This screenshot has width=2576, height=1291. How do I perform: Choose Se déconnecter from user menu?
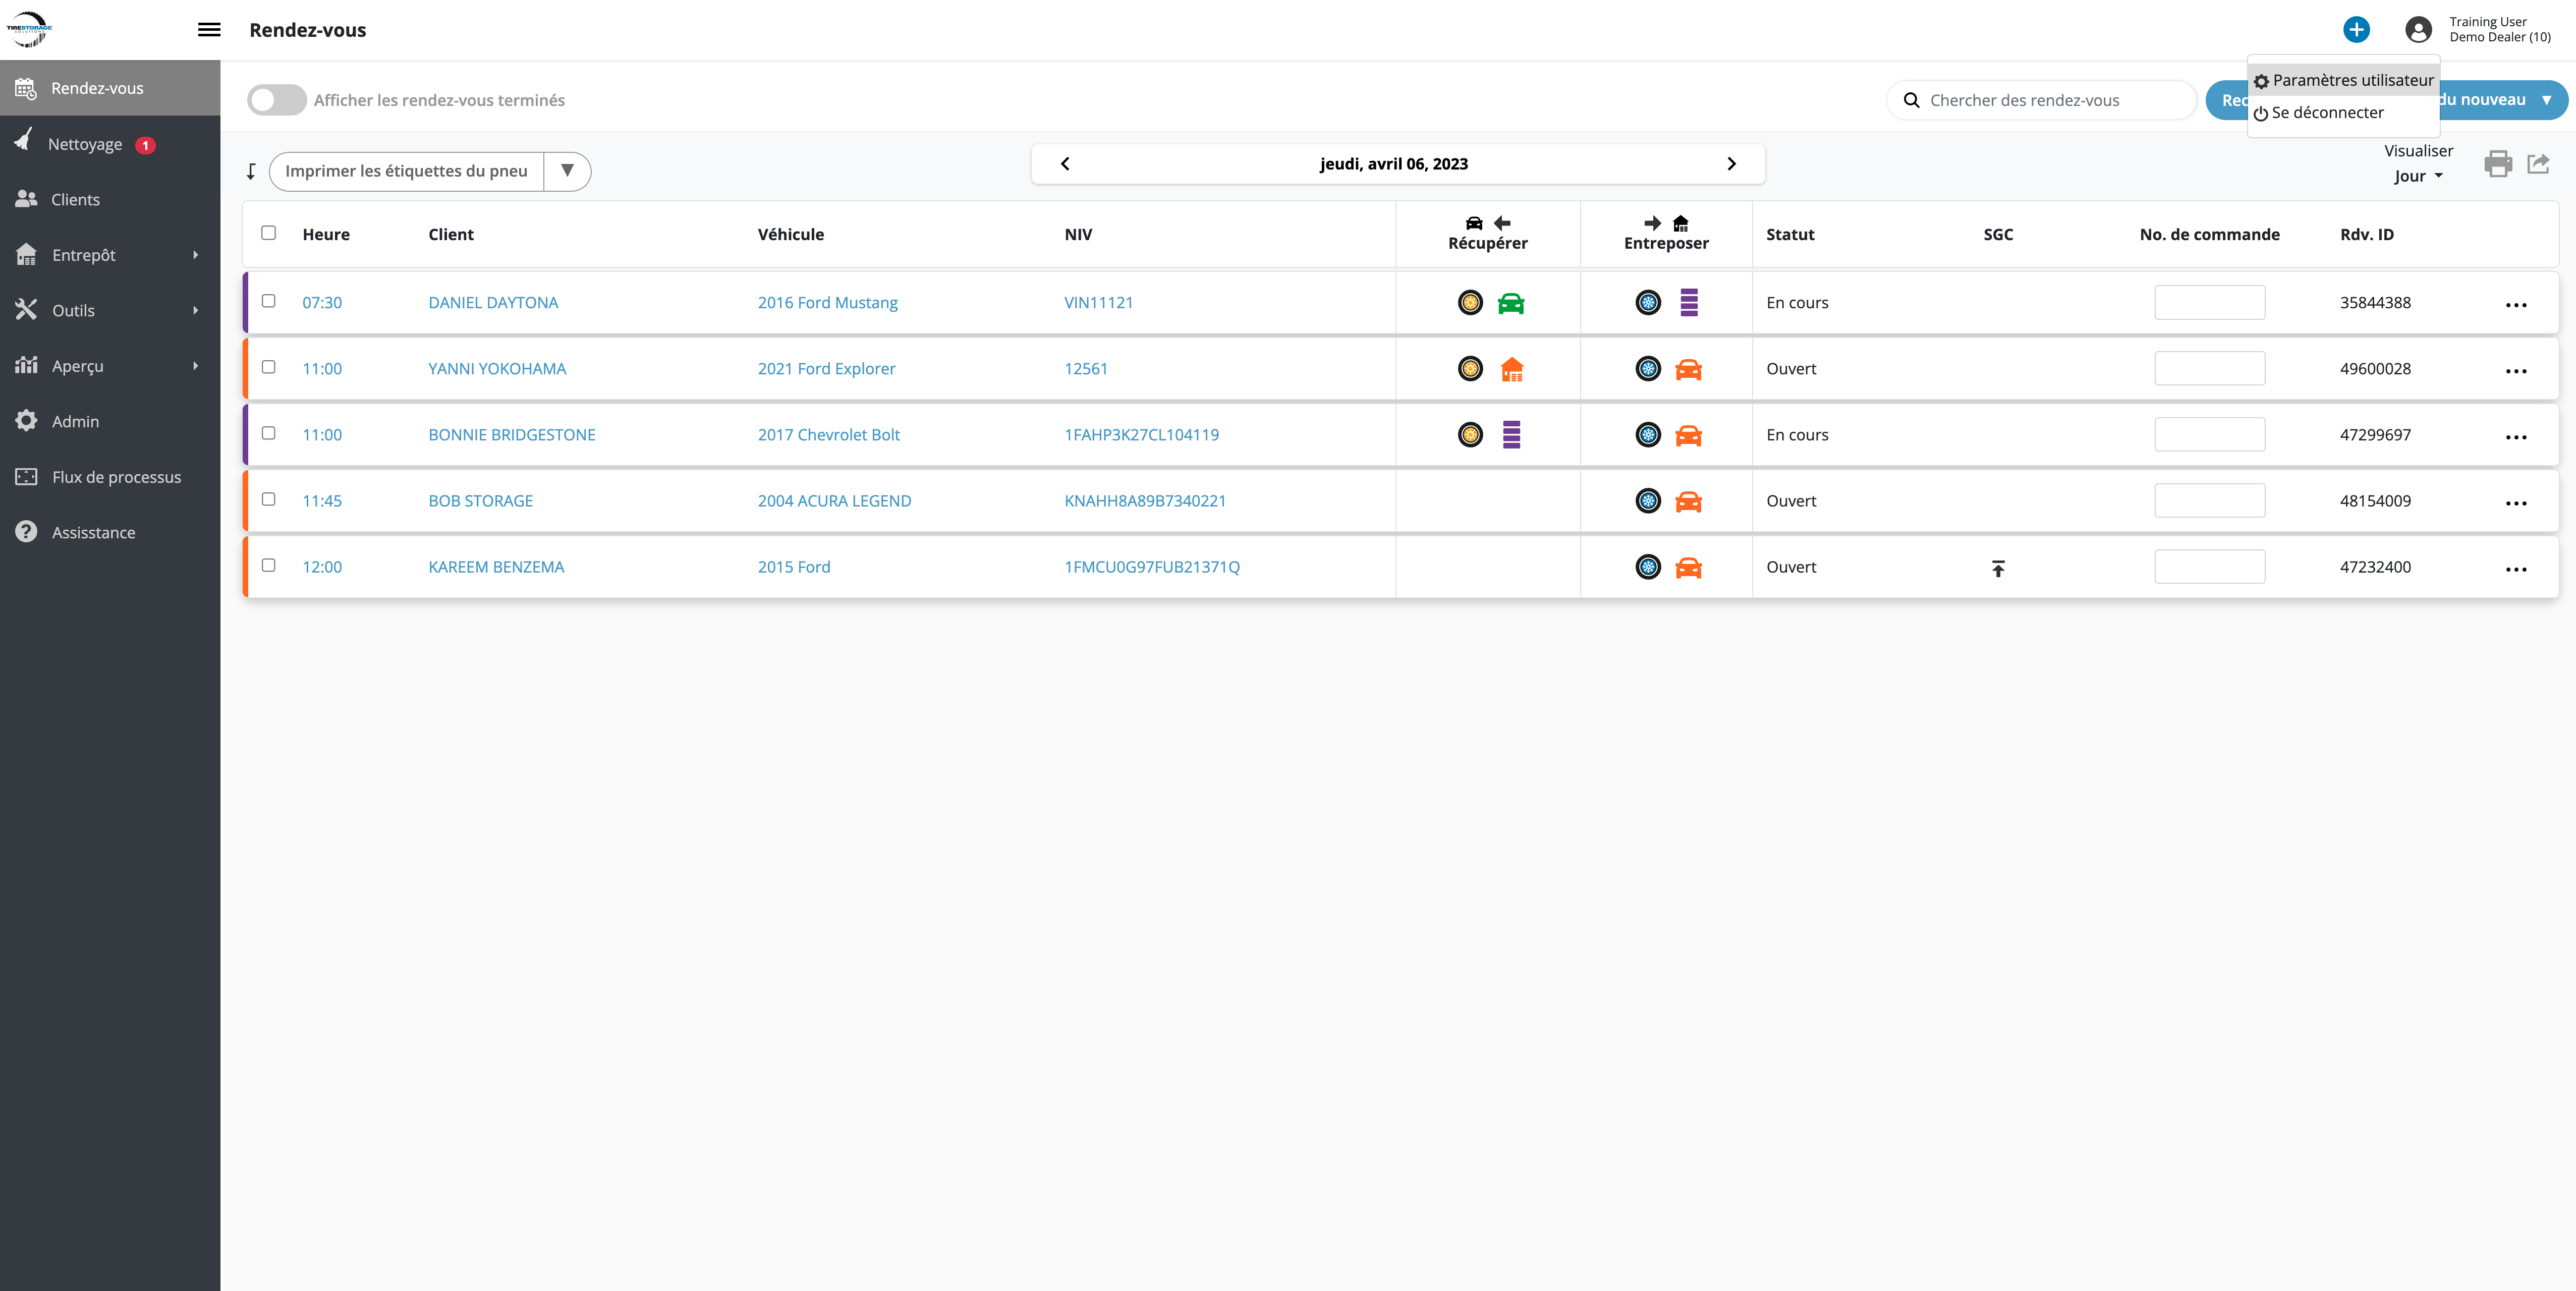tap(2326, 113)
